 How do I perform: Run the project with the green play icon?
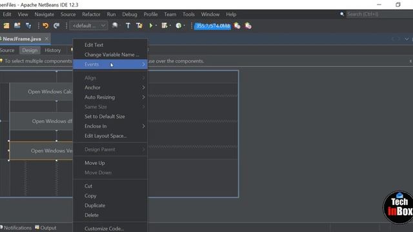(151, 26)
